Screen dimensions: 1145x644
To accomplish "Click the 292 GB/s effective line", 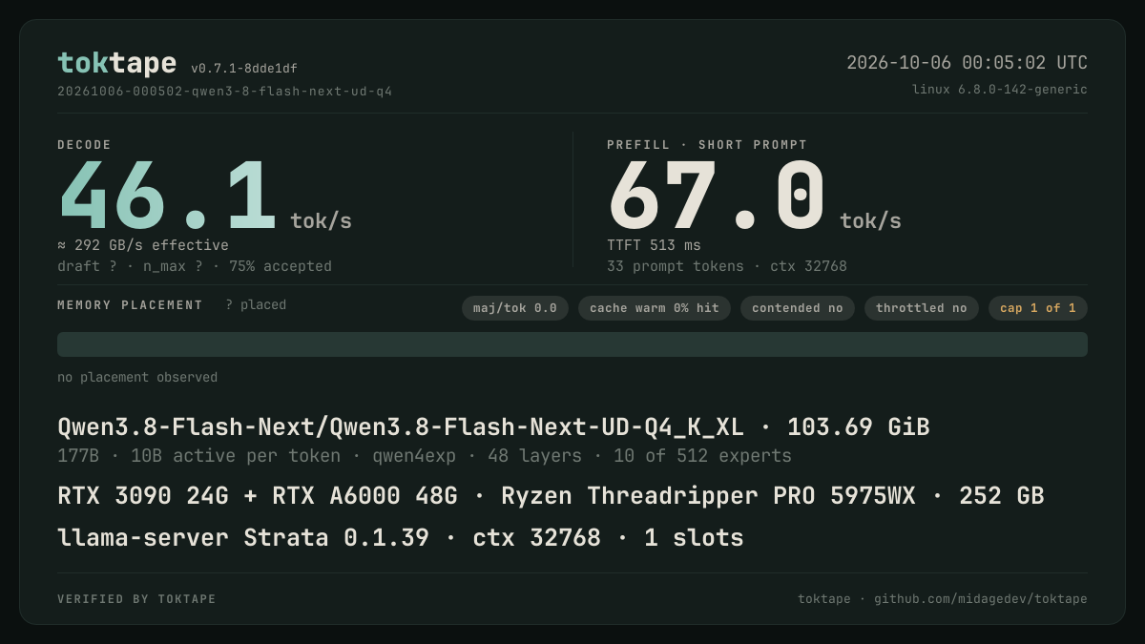I will pyautogui.click(x=143, y=245).
